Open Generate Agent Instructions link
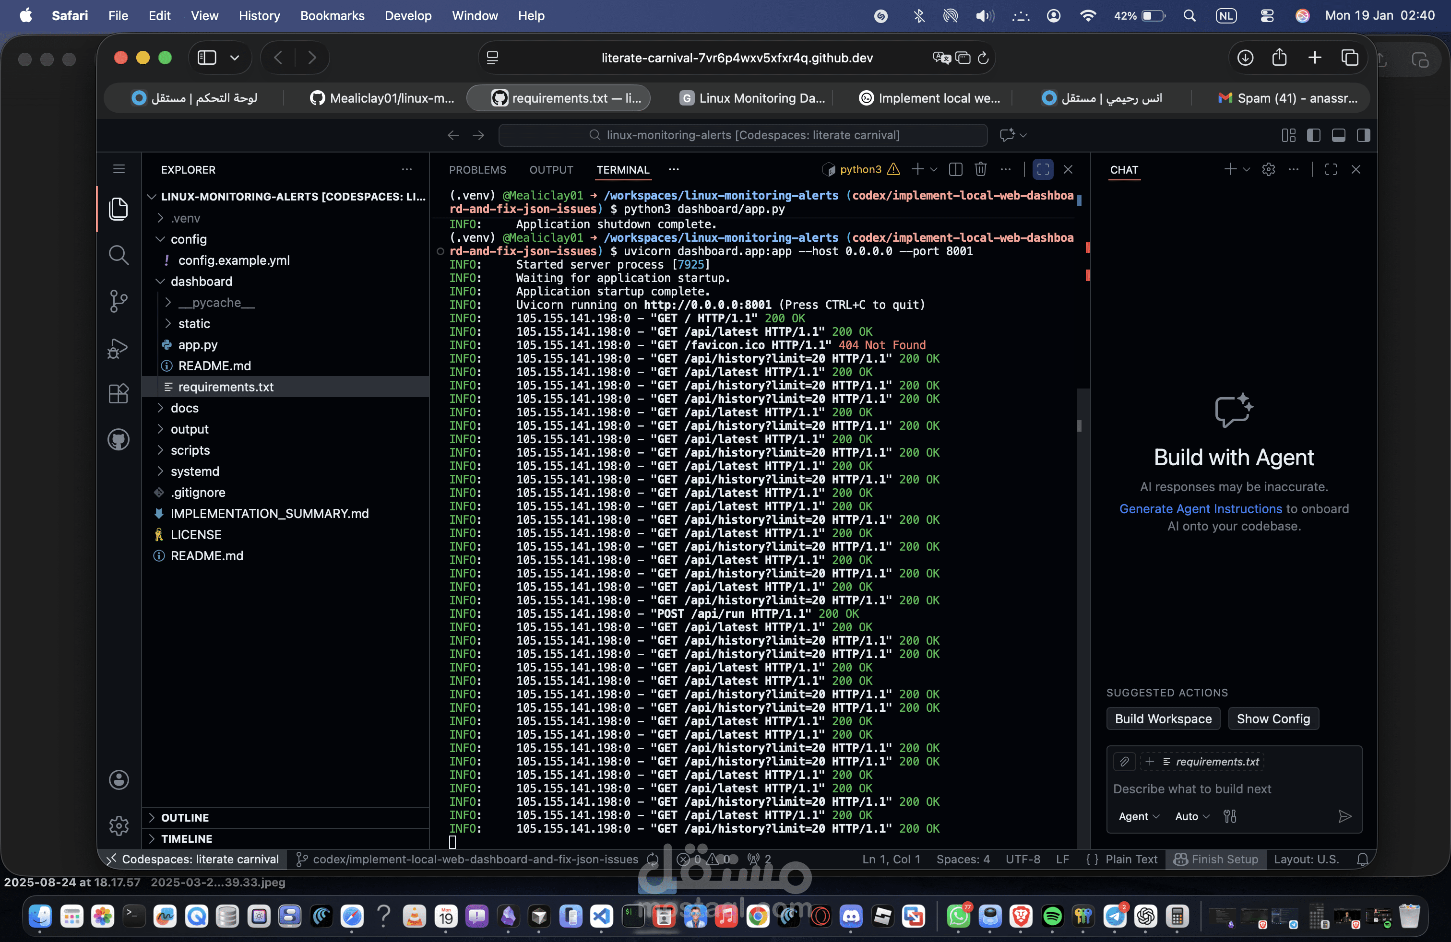 click(x=1201, y=509)
